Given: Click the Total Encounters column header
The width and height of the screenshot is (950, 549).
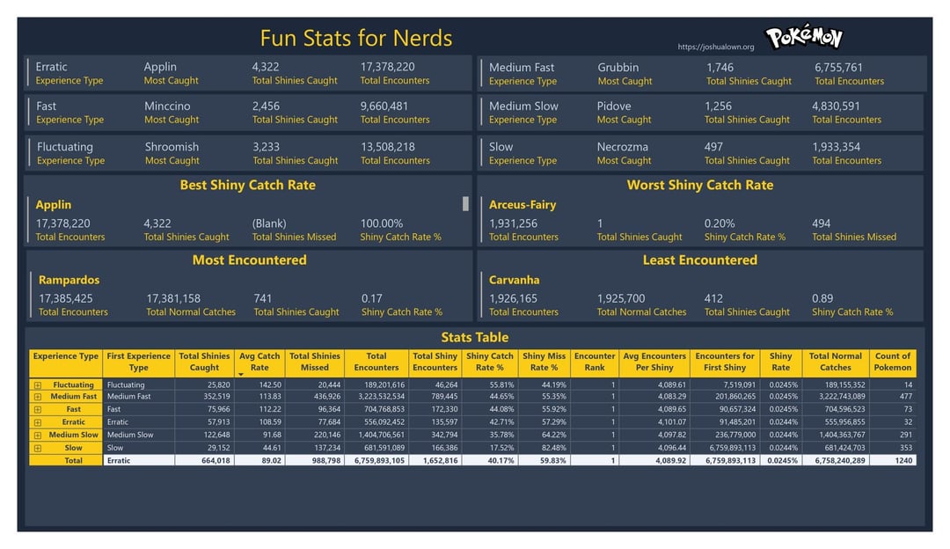Looking at the screenshot, I should click(x=376, y=362).
